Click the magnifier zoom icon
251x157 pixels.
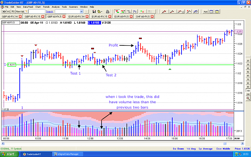tap(248, 98)
